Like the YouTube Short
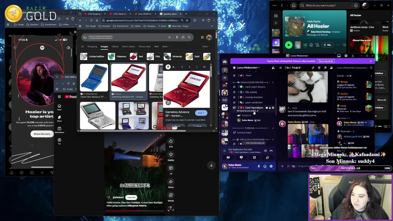The image size is (393, 221). point(171,141)
